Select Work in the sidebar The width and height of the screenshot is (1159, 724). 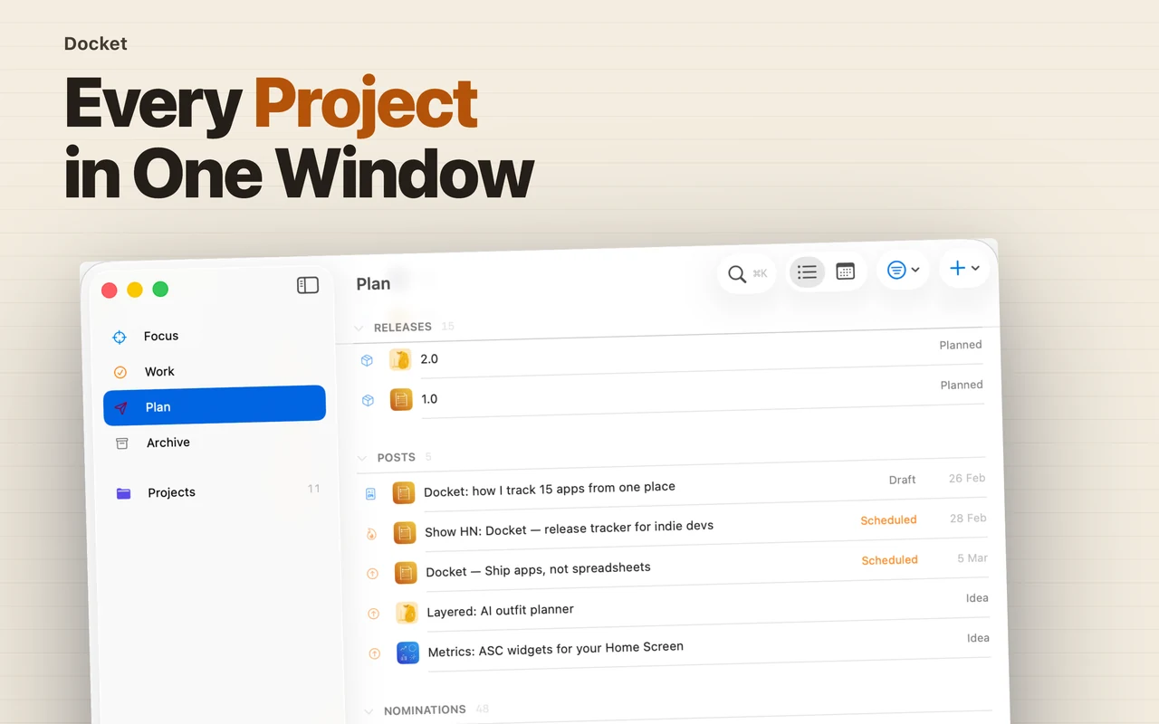[x=214, y=372]
